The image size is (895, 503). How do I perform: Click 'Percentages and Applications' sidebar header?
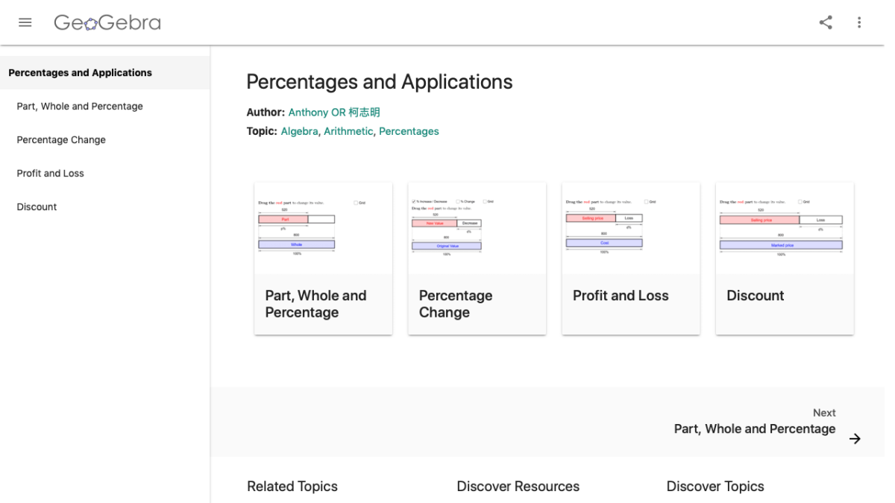tap(80, 72)
